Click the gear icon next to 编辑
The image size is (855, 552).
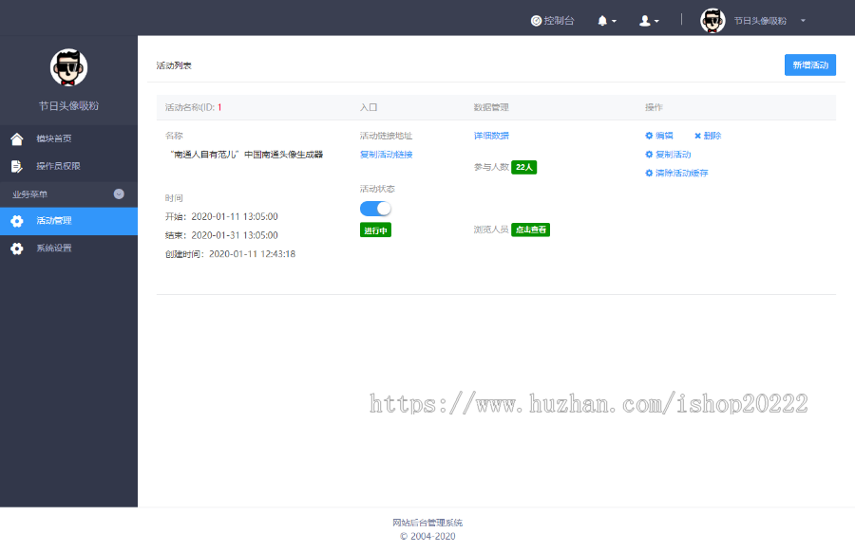pos(649,136)
